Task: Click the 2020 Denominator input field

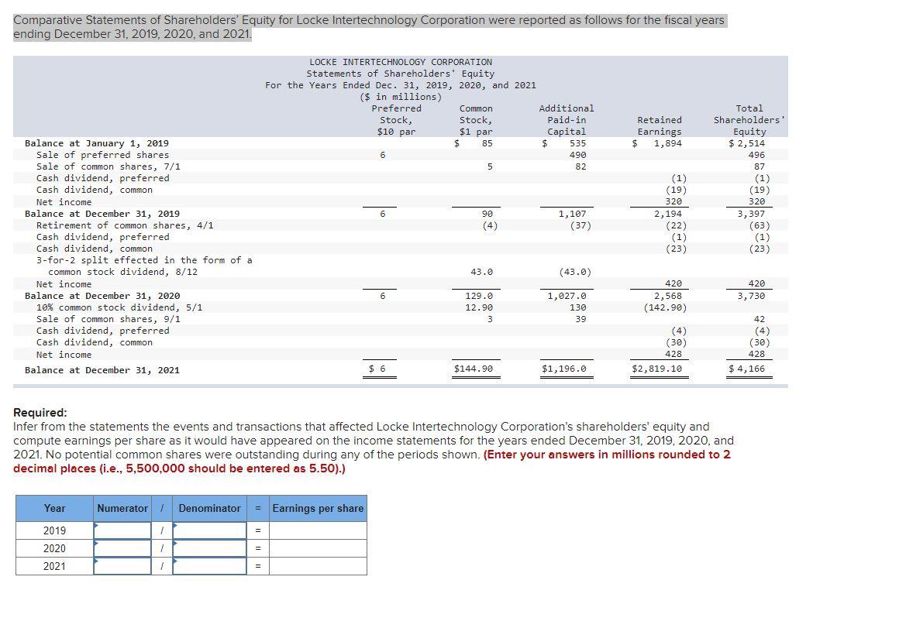Action: point(208,548)
